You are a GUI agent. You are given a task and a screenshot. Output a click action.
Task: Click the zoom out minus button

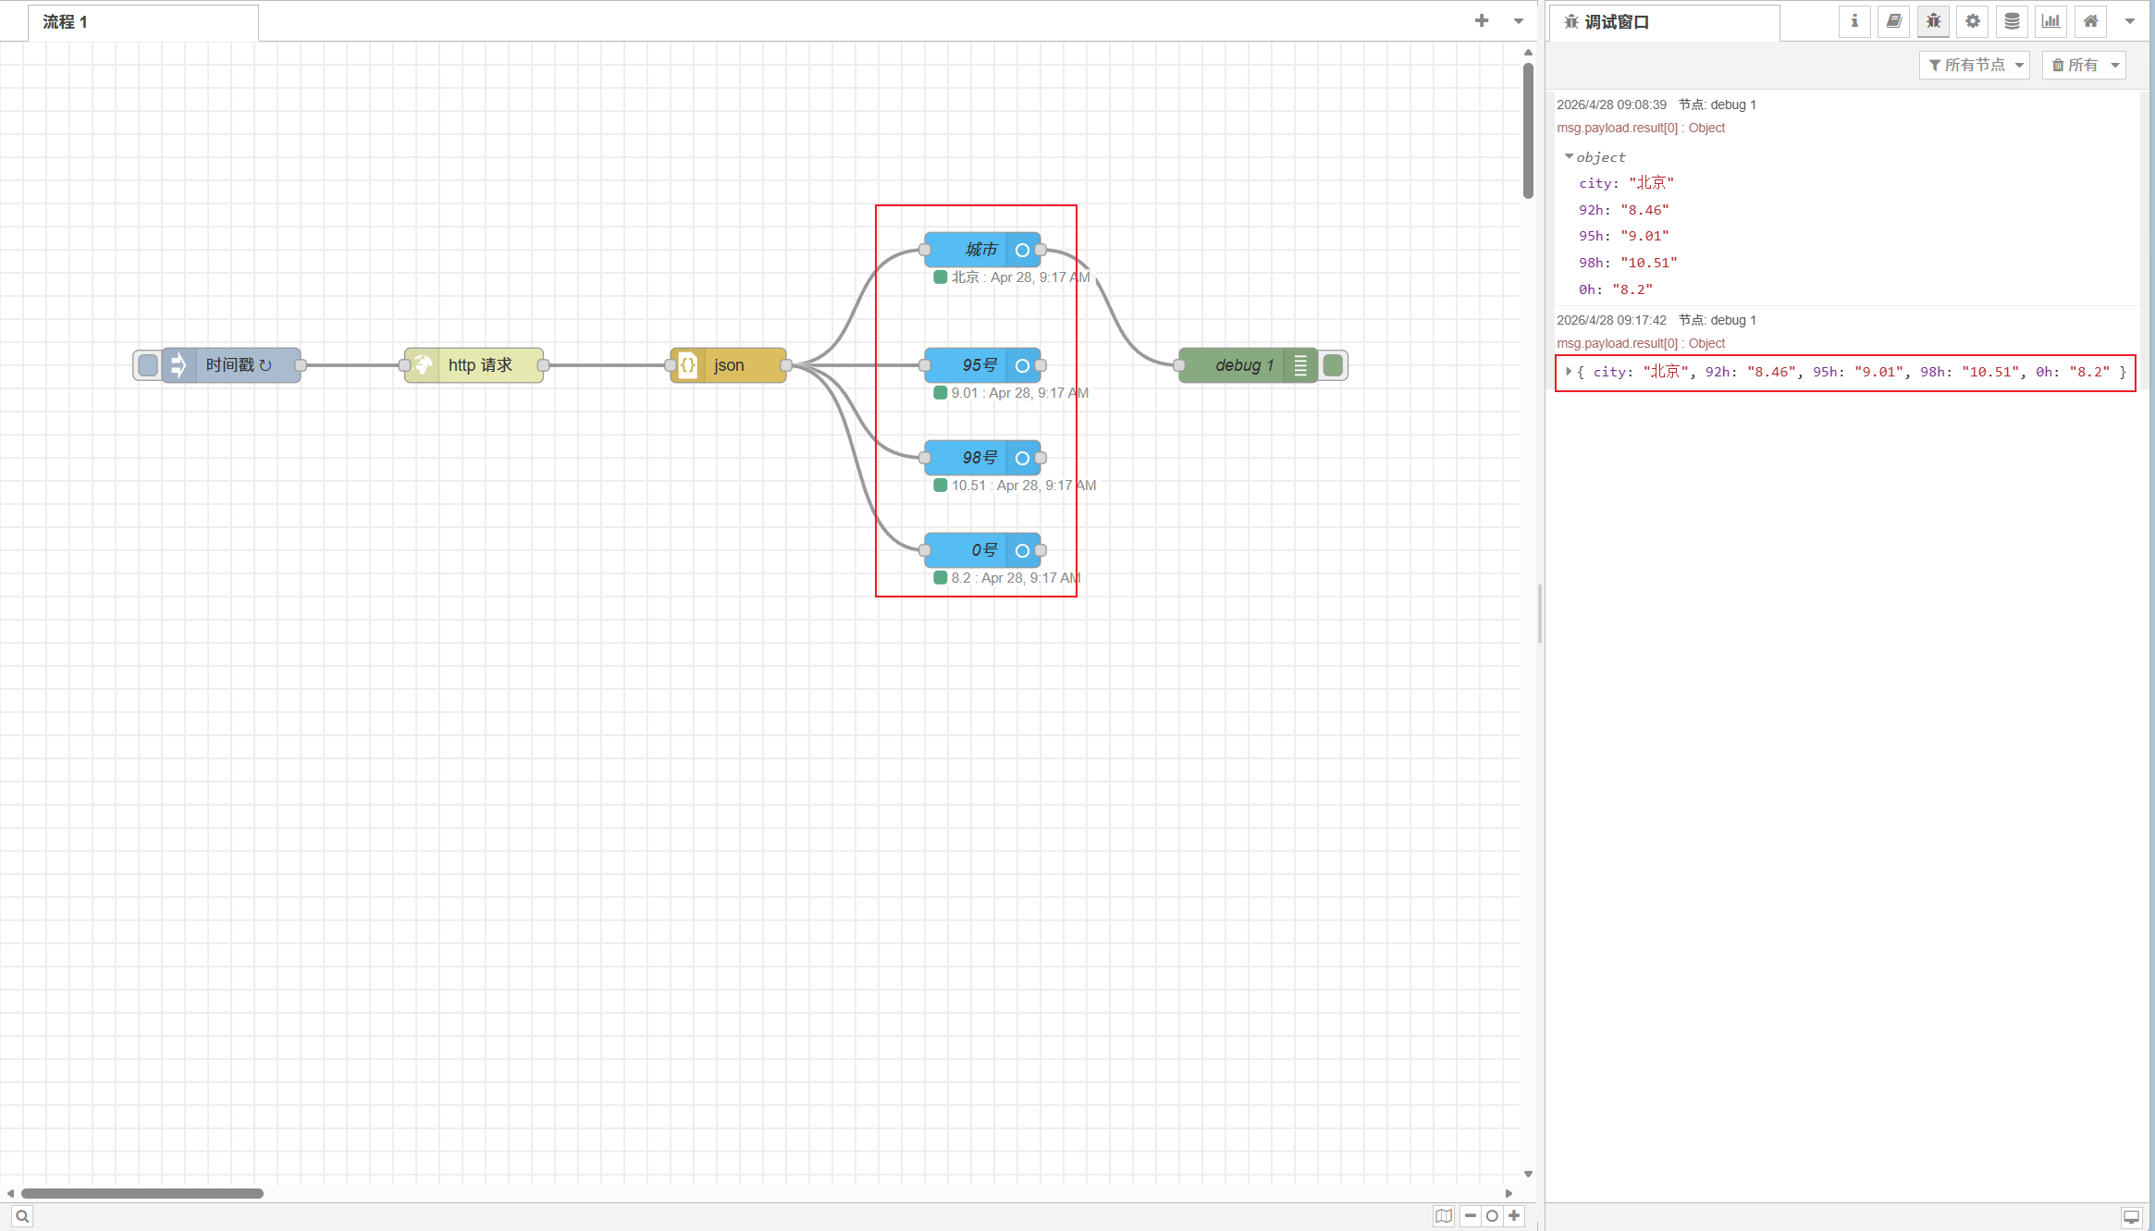[x=1471, y=1216]
